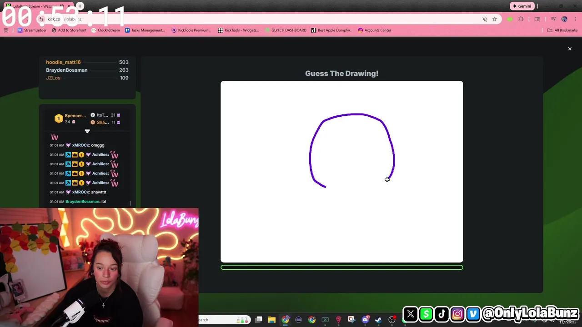
Task: Click the score 263
Action: 124,70
